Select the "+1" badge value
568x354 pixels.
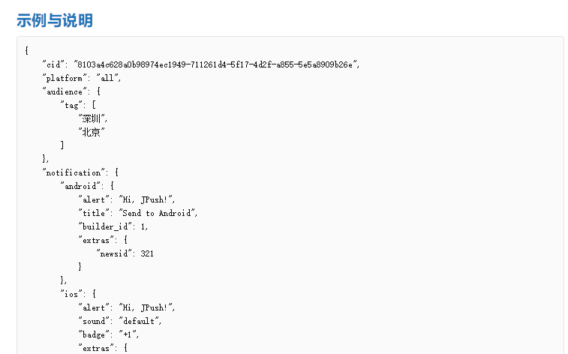[x=131, y=334]
